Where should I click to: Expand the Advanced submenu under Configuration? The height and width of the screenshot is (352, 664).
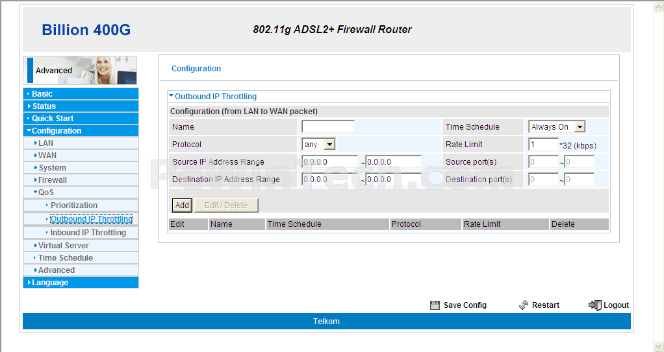pos(81,270)
